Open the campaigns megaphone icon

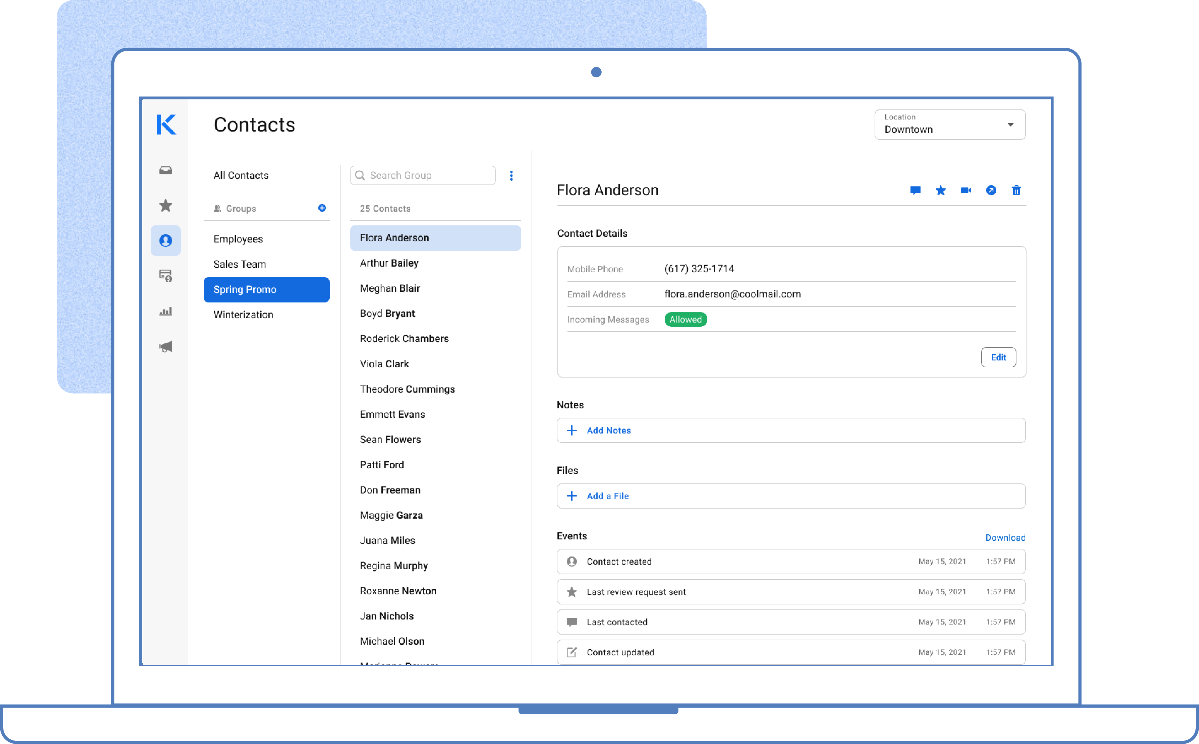tap(165, 346)
